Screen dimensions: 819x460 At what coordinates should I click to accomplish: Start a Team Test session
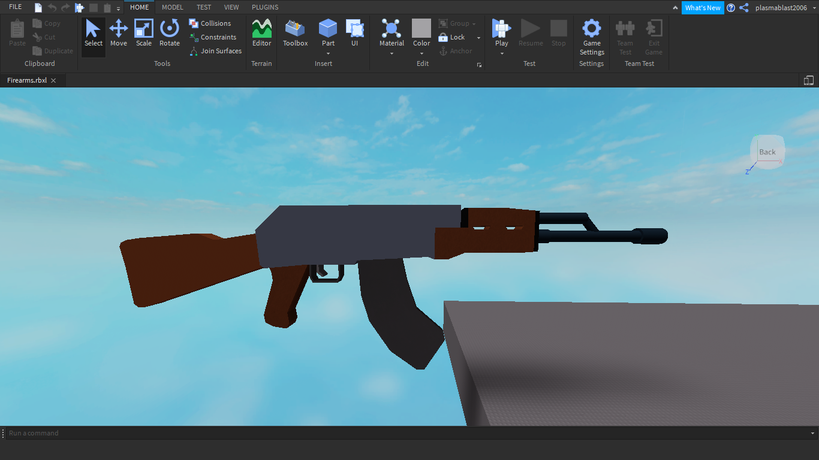pyautogui.click(x=625, y=34)
